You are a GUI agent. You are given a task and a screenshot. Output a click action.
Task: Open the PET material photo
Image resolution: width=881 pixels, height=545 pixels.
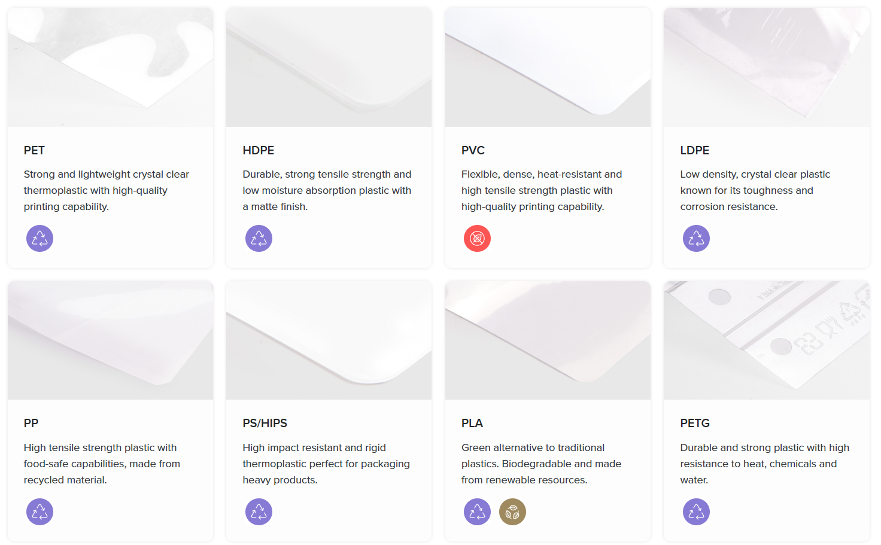pos(110,67)
